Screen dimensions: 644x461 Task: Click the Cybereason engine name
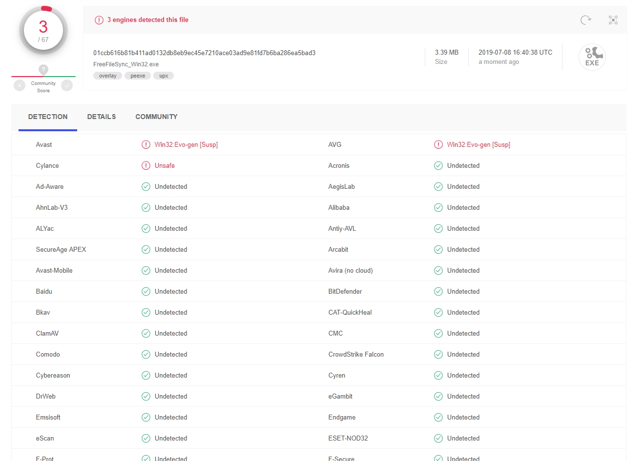[x=53, y=375]
